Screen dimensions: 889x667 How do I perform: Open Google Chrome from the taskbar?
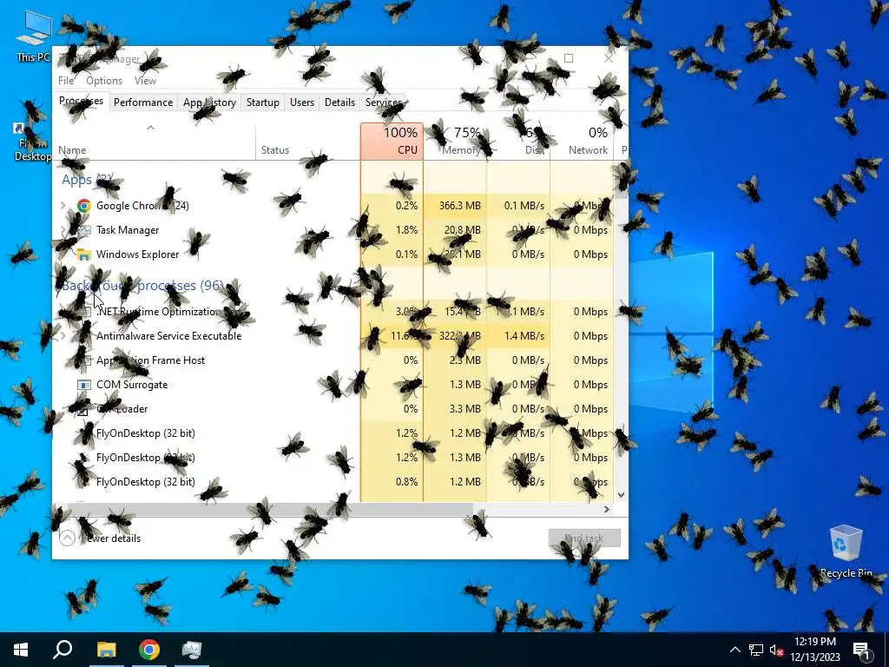pyautogui.click(x=149, y=650)
